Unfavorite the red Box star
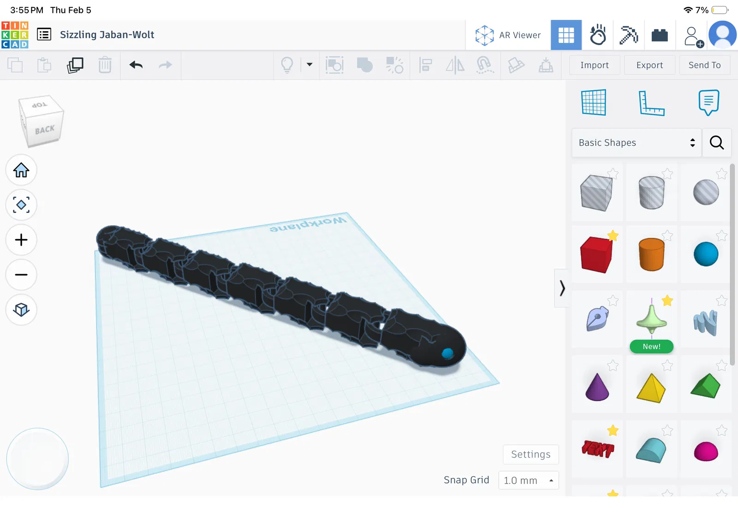Viewport: 738px width, 512px height. pyautogui.click(x=613, y=236)
